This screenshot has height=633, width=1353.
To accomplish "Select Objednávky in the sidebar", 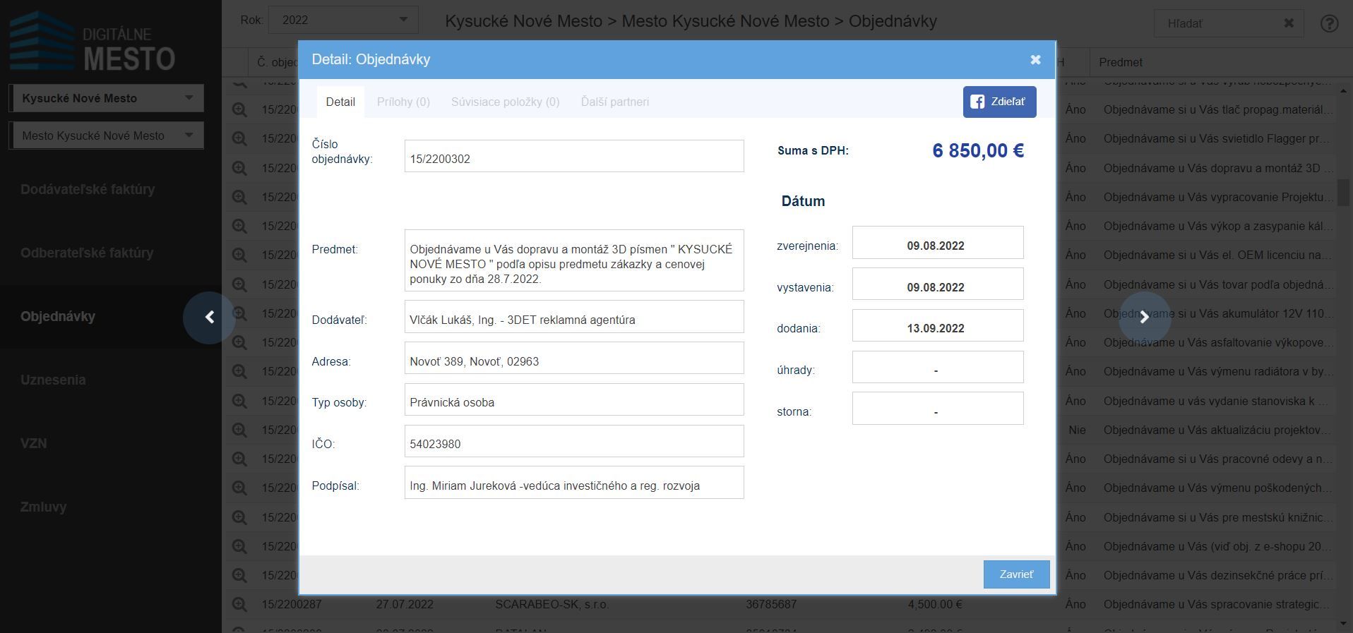I will [58, 316].
